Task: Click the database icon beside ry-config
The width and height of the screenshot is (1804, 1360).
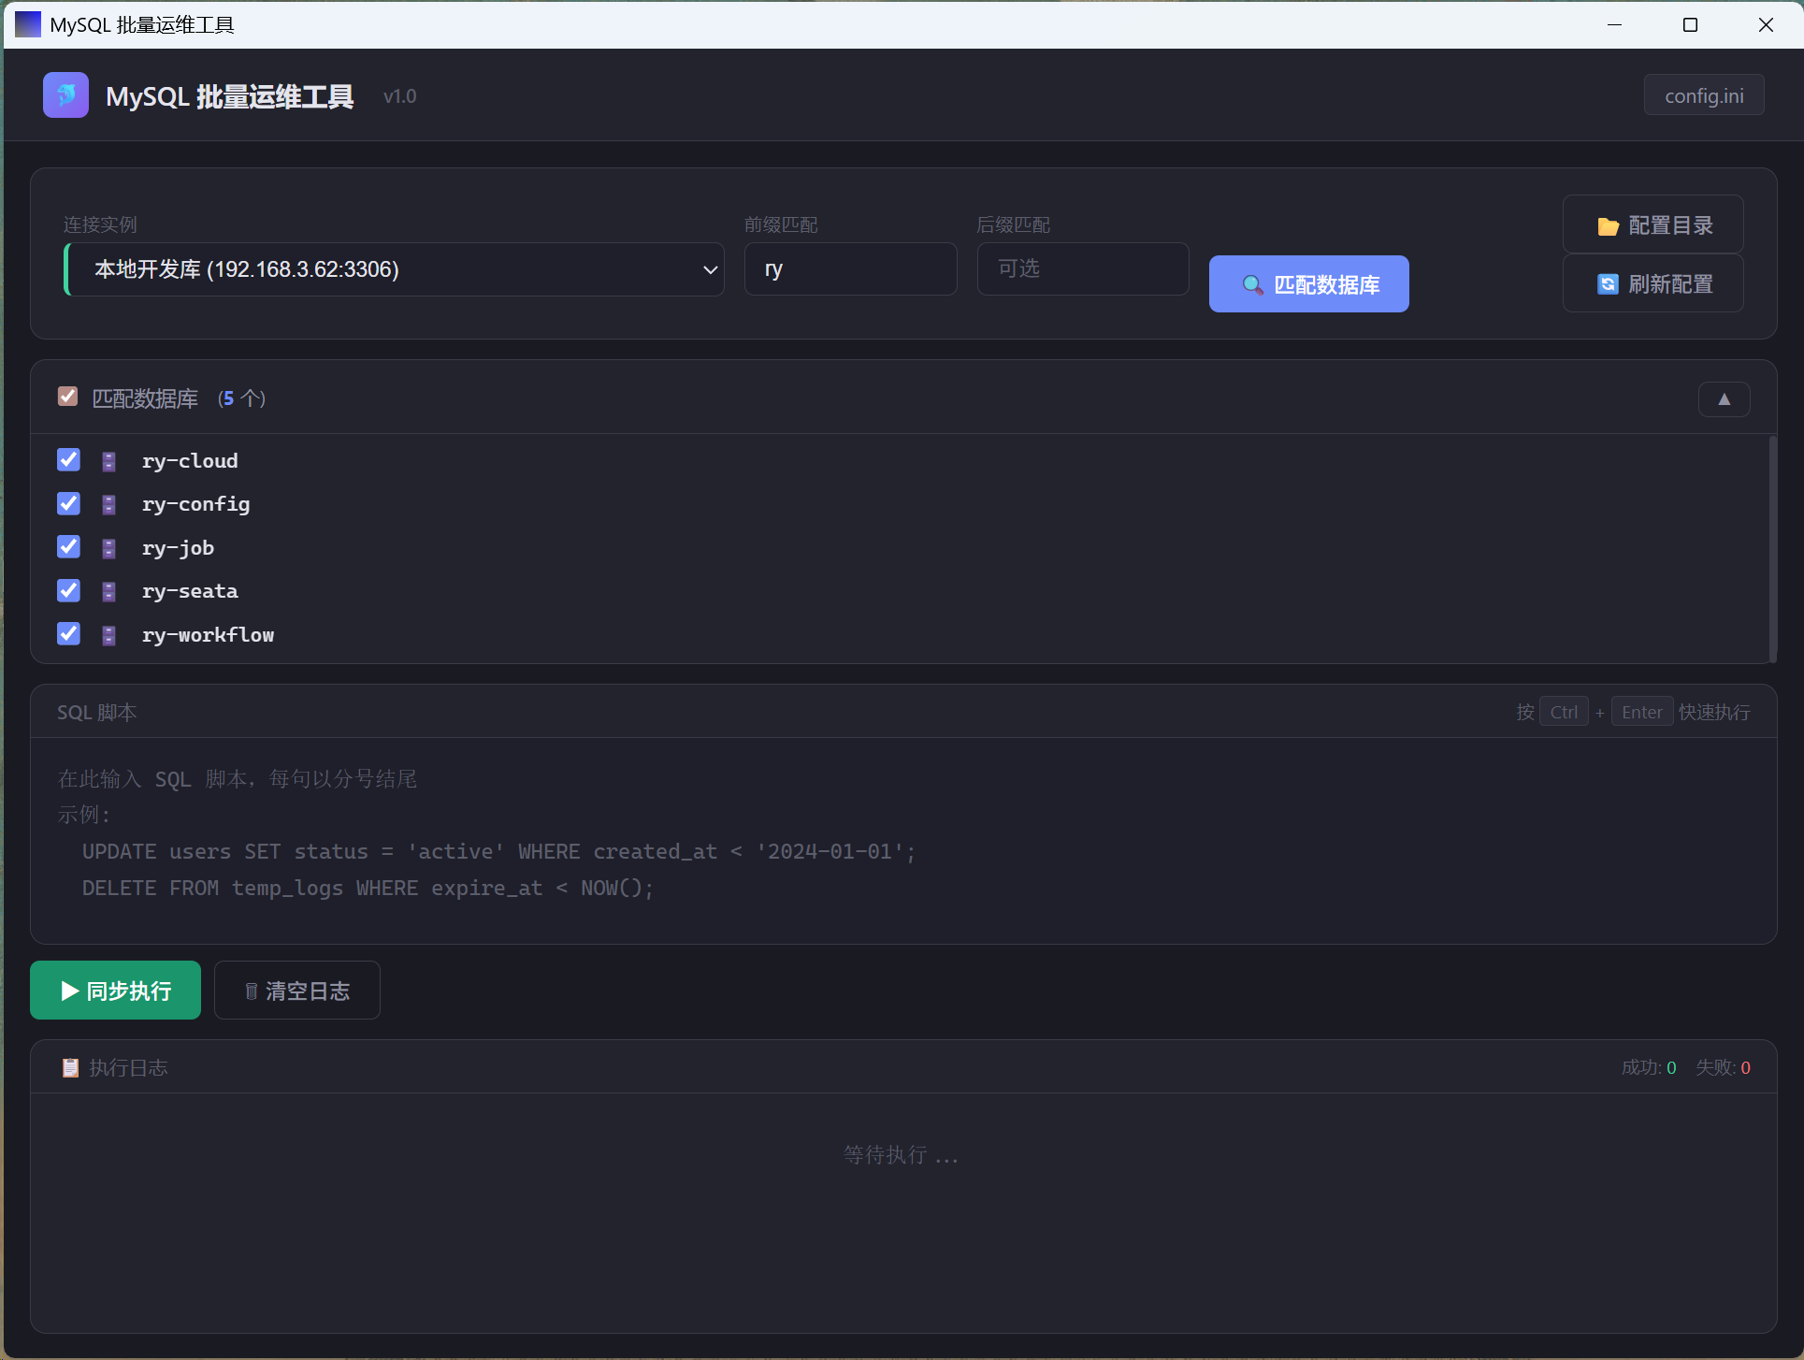Action: point(108,505)
